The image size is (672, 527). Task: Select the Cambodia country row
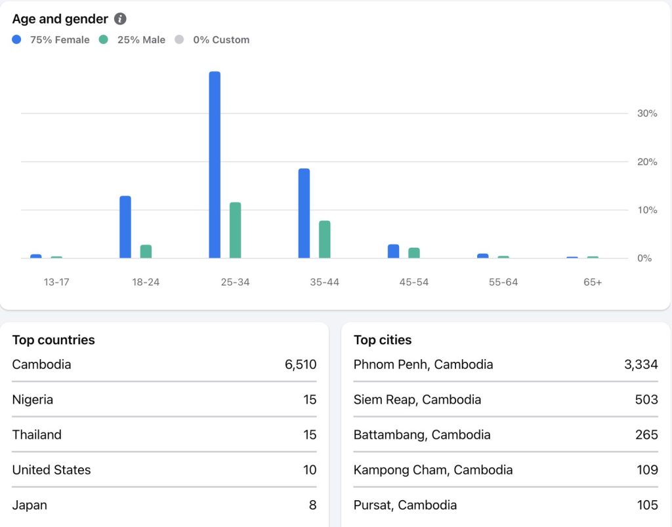coord(164,364)
